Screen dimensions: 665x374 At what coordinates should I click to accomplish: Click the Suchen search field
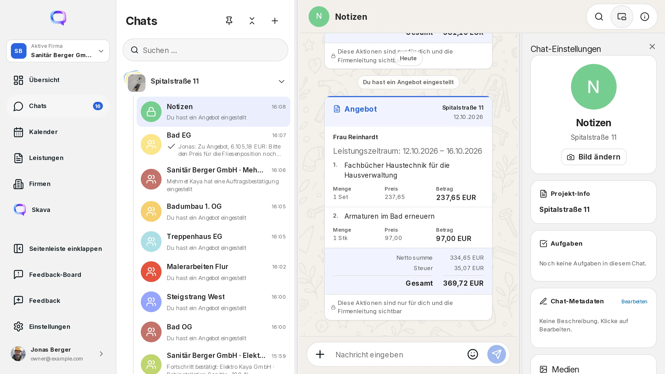(205, 50)
